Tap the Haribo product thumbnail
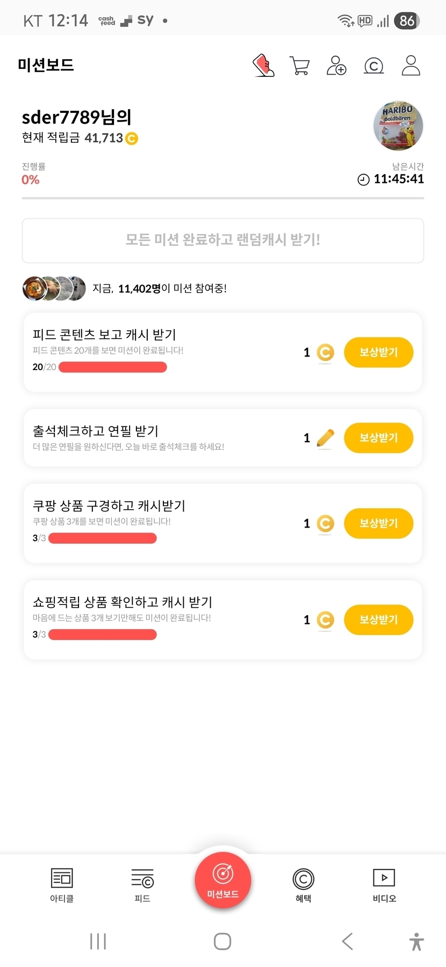Screen dimensions: 446x967 398,126
